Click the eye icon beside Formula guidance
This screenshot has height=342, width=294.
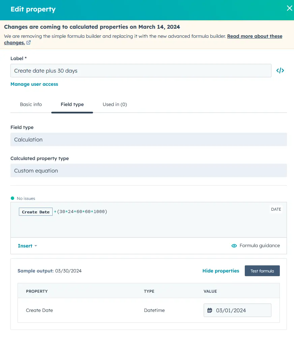[234, 246]
